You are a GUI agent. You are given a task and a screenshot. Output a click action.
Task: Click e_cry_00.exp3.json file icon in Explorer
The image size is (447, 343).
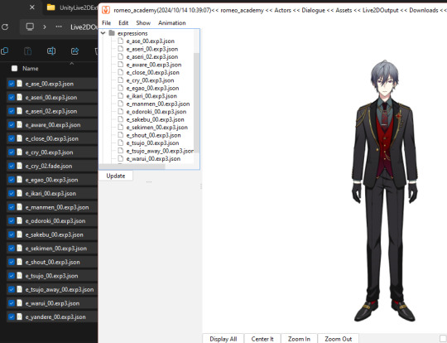[19, 152]
